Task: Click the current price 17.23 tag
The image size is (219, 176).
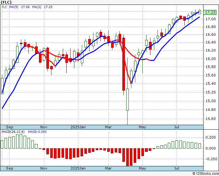Action: pyautogui.click(x=210, y=12)
